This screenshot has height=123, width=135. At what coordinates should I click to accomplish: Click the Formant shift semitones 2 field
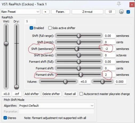109,75
